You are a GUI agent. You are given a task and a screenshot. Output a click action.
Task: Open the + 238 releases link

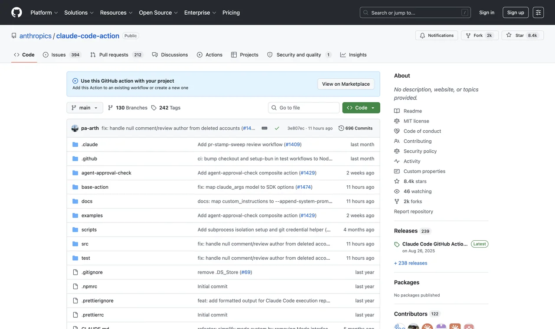pos(411,263)
